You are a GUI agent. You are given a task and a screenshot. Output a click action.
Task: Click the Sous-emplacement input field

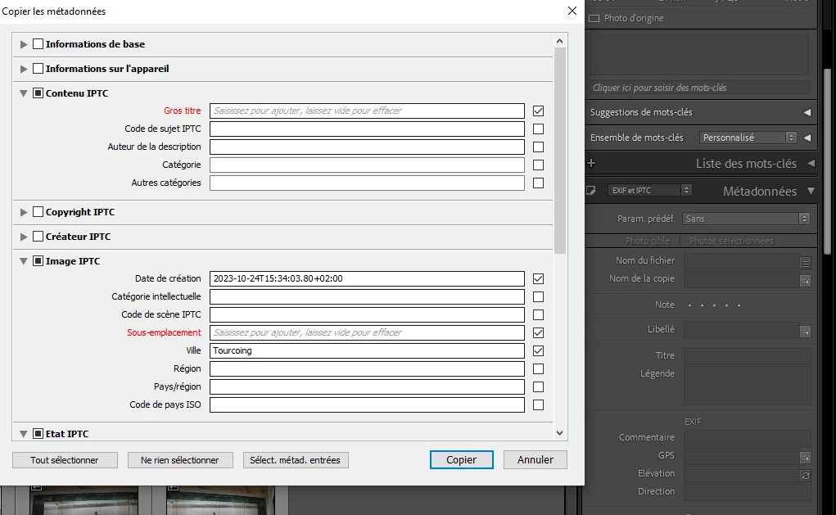[367, 332]
